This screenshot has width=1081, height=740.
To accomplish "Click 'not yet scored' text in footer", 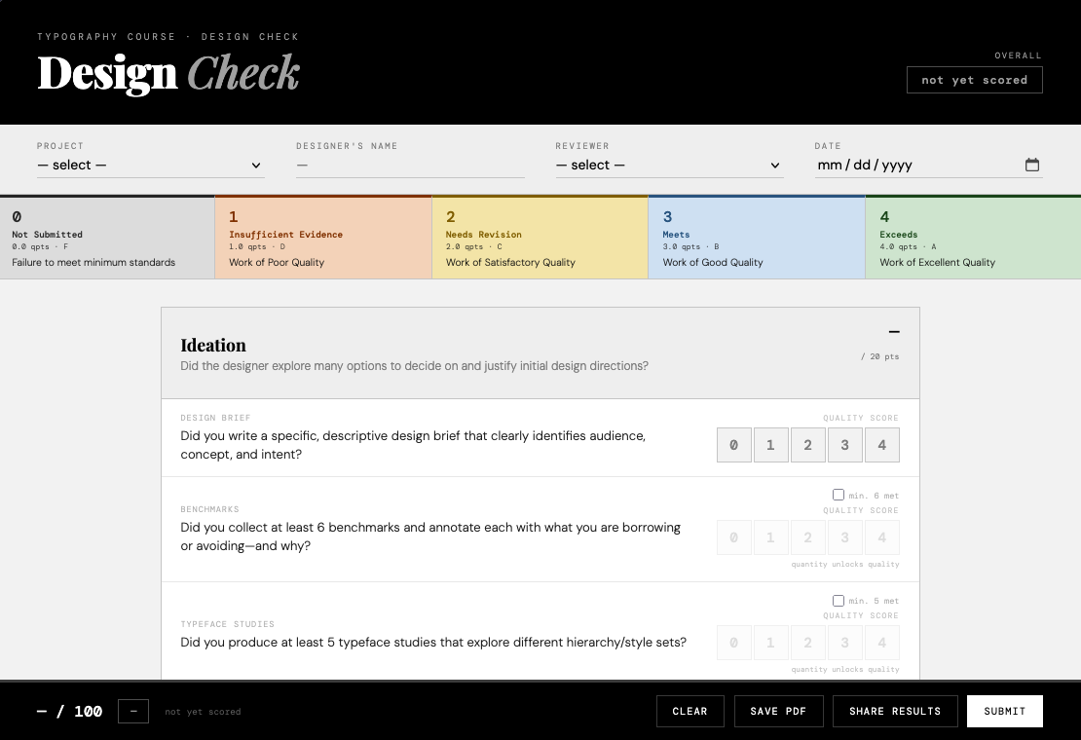I will tap(203, 712).
